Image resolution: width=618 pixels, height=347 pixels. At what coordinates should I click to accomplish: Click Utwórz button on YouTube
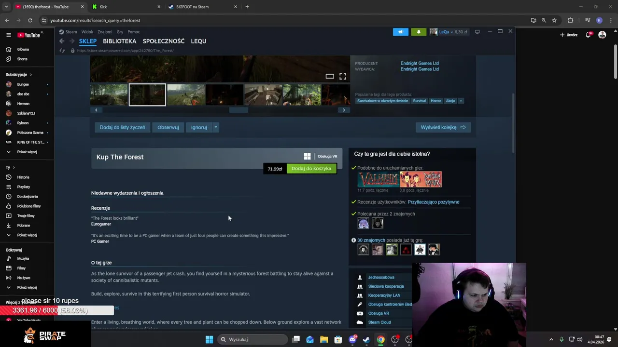569,35
